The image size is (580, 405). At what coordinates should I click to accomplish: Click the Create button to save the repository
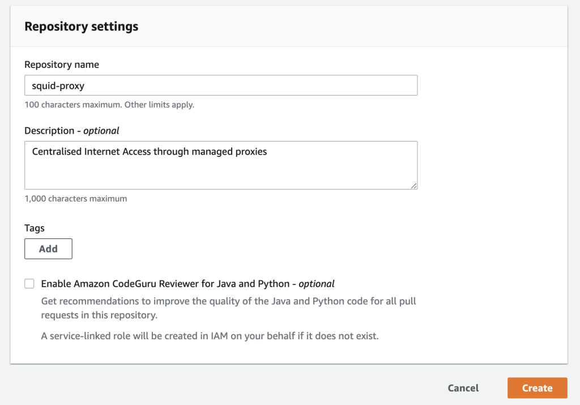tap(536, 388)
